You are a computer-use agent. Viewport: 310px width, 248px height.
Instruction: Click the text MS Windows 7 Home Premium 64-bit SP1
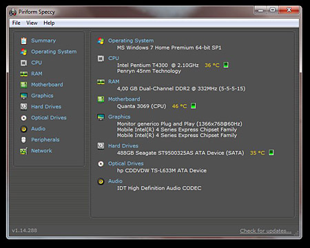169,48
